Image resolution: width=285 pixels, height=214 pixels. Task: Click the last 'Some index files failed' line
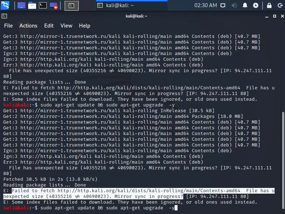130,202
